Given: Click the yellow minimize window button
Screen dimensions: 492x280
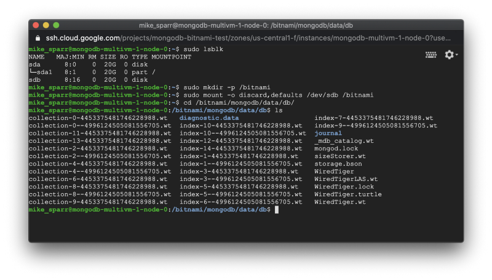Looking at the screenshot, I should click(x=46, y=25).
